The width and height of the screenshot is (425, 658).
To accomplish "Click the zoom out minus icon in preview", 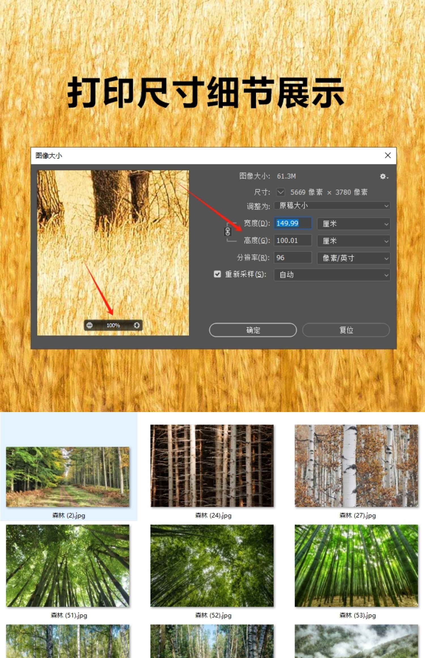I will [90, 325].
